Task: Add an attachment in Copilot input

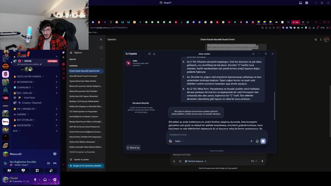Action: pyautogui.click(x=251, y=141)
